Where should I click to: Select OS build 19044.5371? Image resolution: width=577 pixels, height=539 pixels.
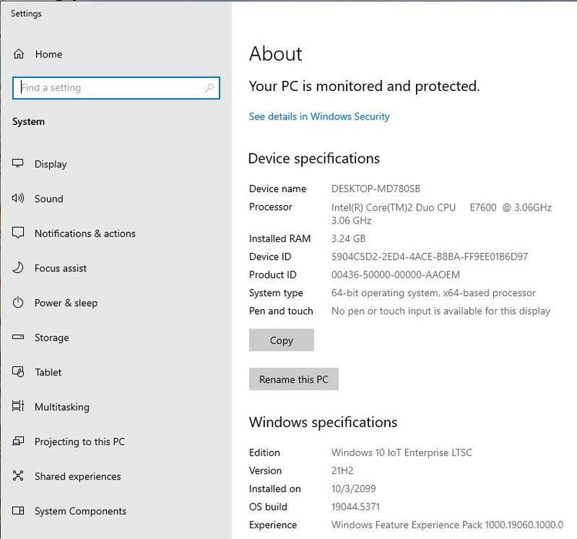tap(355, 507)
